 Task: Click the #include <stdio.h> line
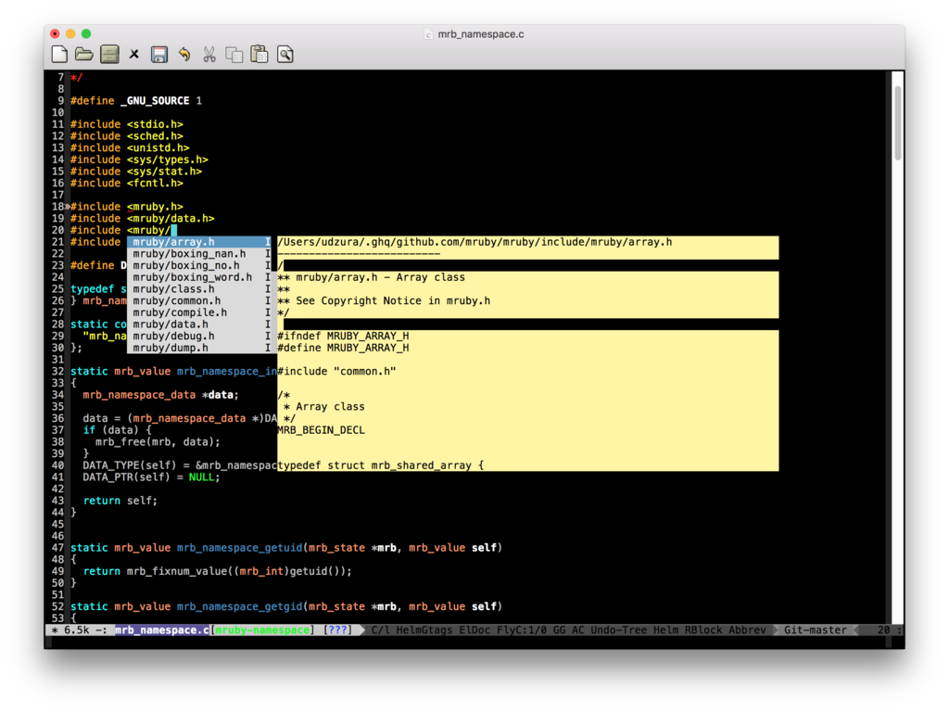(126, 124)
